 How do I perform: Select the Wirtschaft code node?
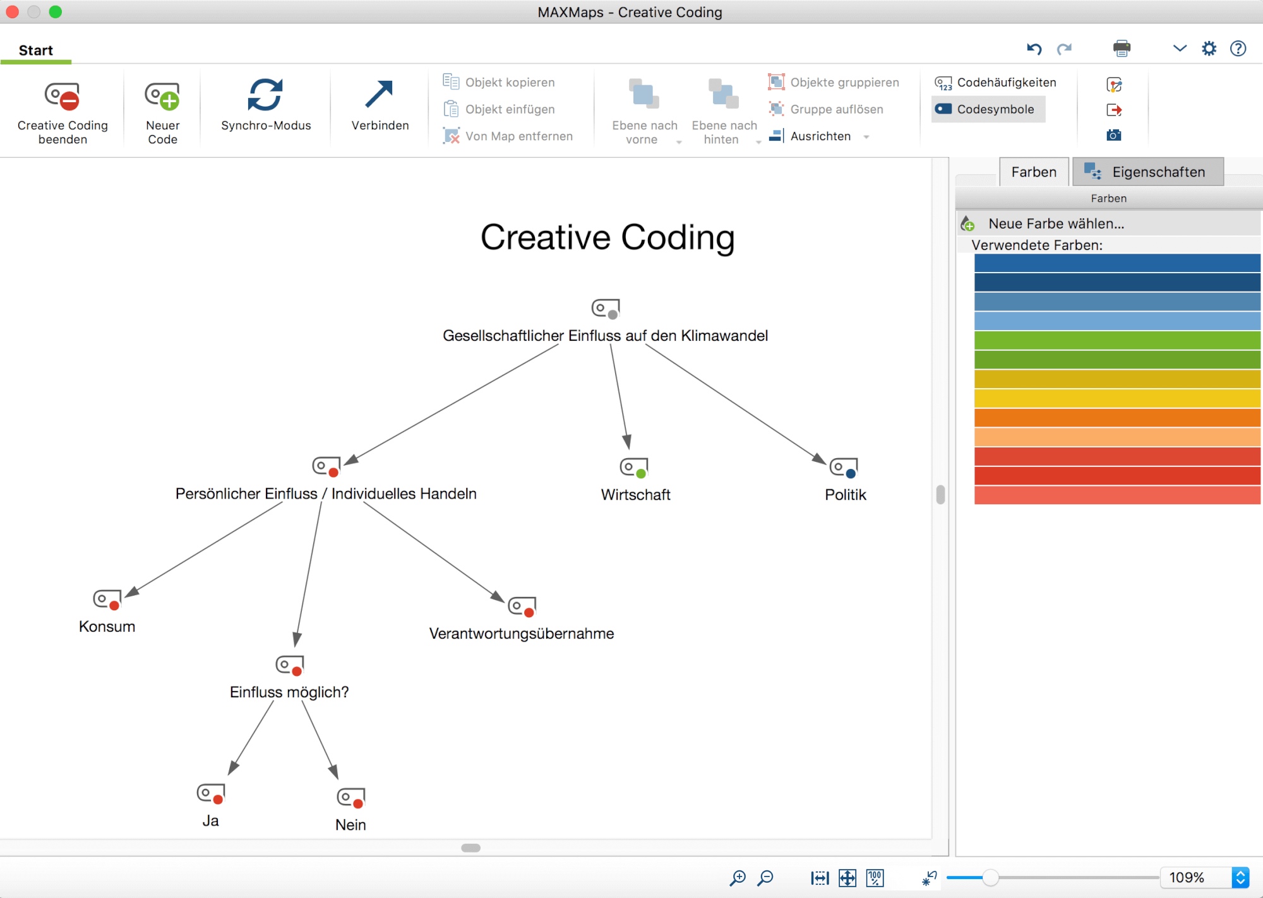coord(635,480)
